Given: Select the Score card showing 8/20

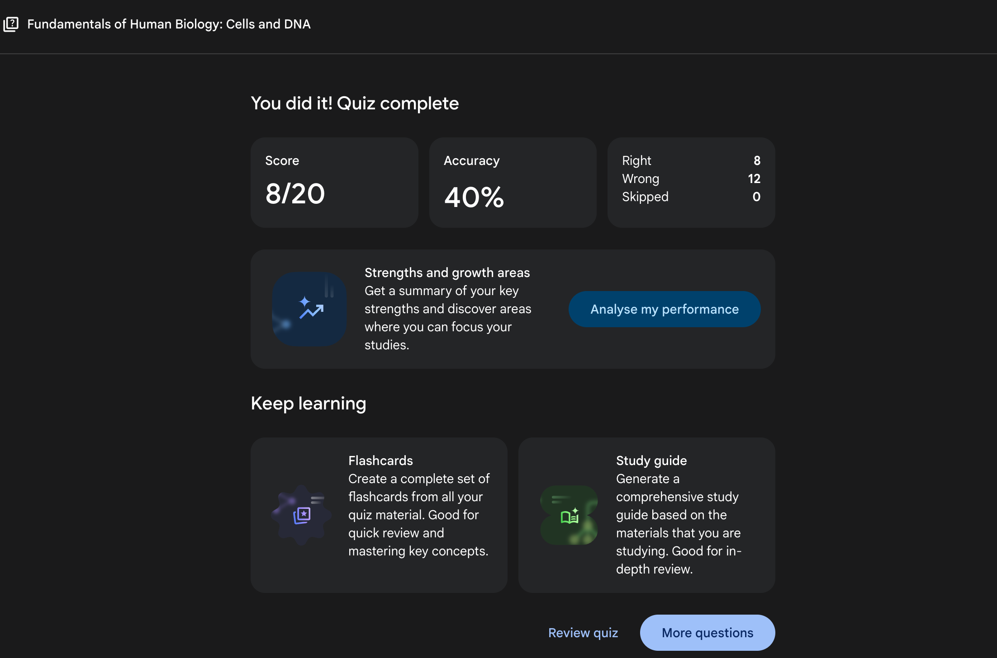Looking at the screenshot, I should click(x=334, y=182).
